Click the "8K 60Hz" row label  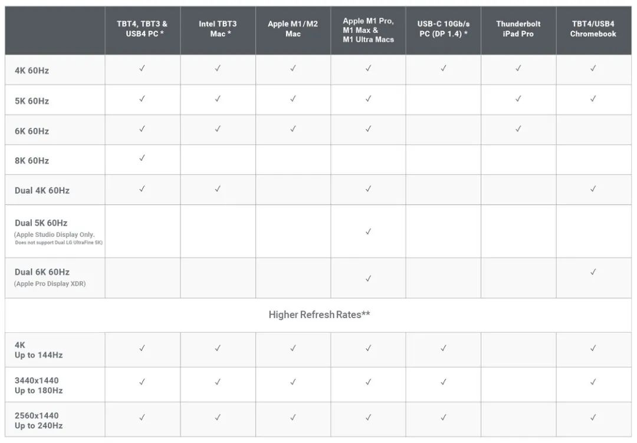(32, 160)
